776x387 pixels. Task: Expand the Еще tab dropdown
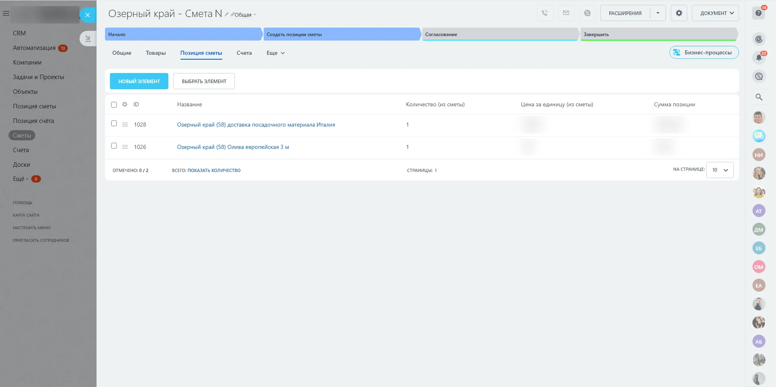(x=275, y=53)
